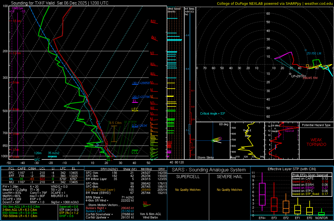The width and height of the screenshot is (334, 221).
Task: Select the 3 km height marker
Action: [16, 134]
